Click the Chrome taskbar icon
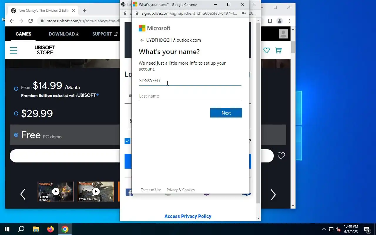This screenshot has width=376, height=235. click(x=65, y=229)
